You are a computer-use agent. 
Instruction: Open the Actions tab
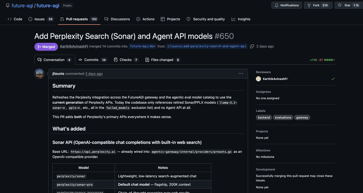tap(145, 19)
